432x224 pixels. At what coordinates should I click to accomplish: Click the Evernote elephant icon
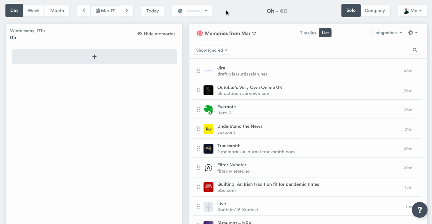tap(208, 110)
